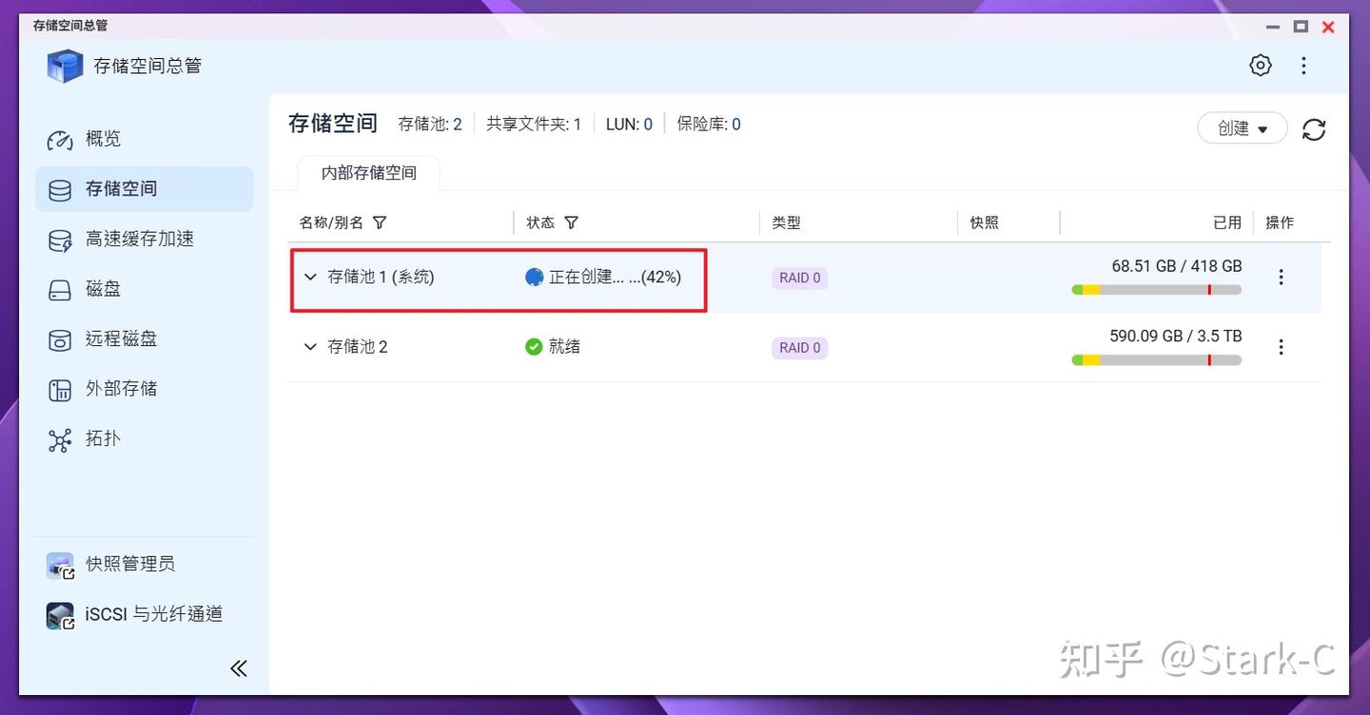Open 拓扑 in the sidebar

(x=145, y=438)
